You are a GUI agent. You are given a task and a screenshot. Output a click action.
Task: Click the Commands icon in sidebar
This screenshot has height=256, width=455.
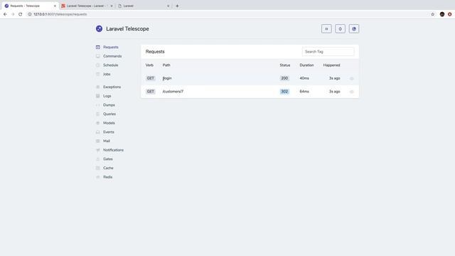[x=98, y=56]
